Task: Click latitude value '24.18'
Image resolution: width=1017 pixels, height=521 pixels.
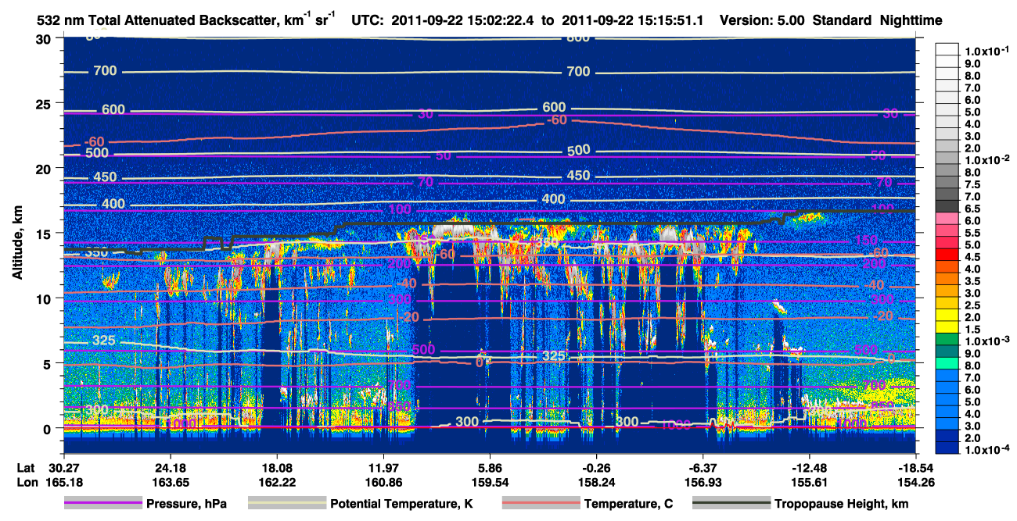Action: [169, 468]
